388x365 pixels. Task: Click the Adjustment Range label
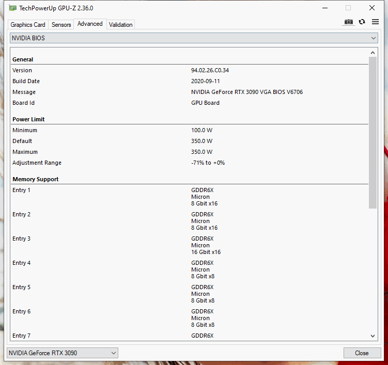(x=37, y=163)
